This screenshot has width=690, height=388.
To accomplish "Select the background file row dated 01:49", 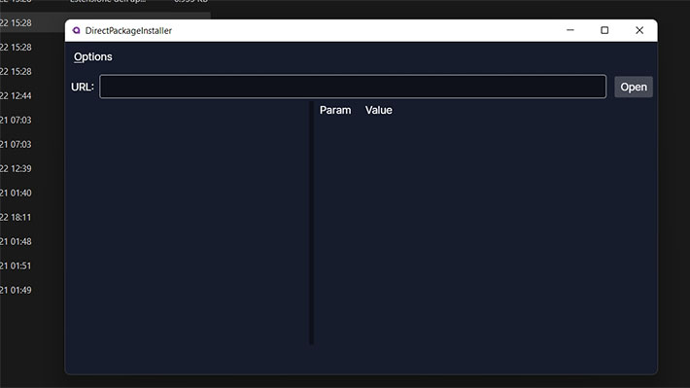I will pyautogui.click(x=16, y=290).
